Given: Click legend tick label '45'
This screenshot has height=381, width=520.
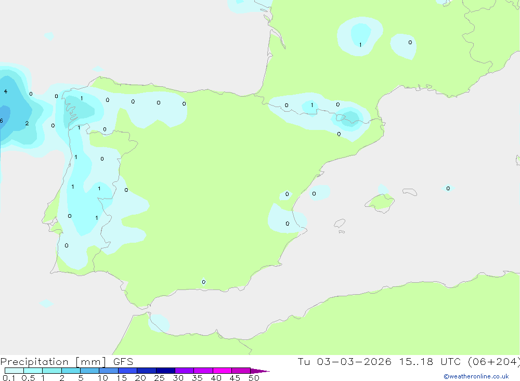Looking at the screenshot, I should 235,378.
